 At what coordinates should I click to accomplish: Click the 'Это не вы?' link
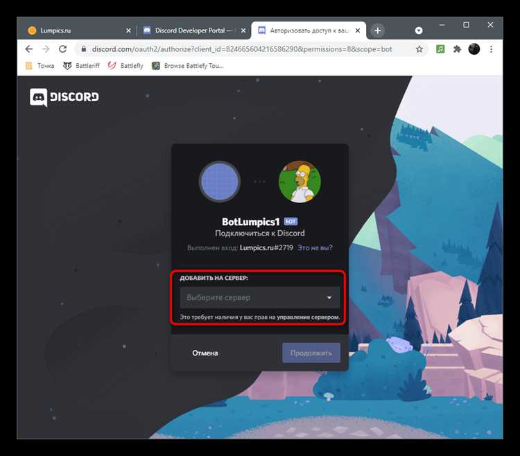[x=315, y=247]
